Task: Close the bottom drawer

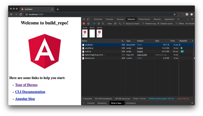Action: pos(192,103)
